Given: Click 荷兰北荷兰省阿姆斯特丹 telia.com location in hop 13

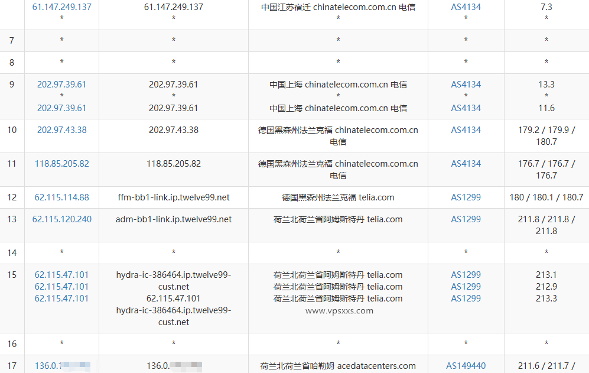Looking at the screenshot, I should click(x=338, y=219).
